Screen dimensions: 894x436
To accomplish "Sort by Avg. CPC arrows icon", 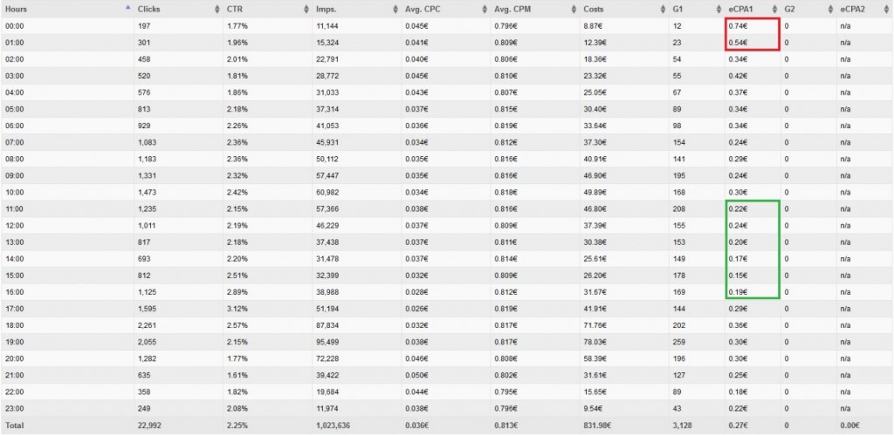I will pyautogui.click(x=485, y=10).
